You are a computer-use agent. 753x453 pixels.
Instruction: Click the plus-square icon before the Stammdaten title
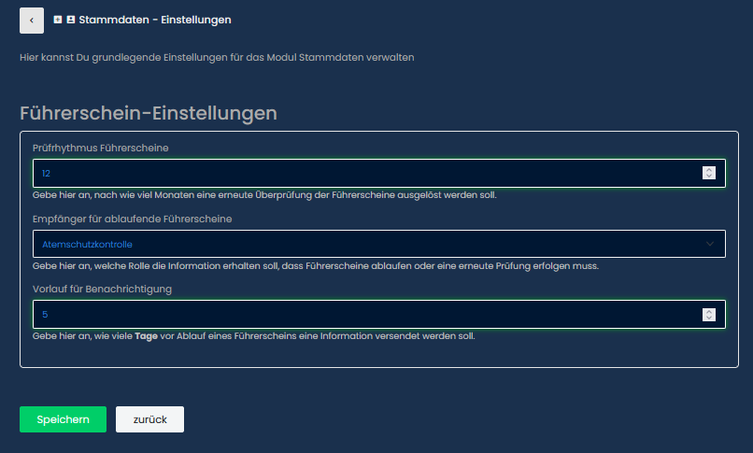[x=58, y=20]
